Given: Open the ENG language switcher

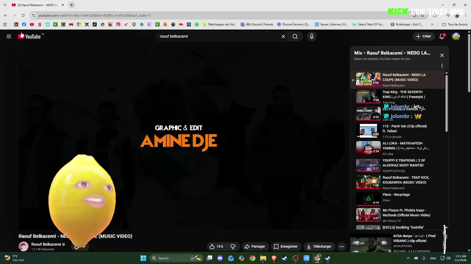Looking at the screenshot, I should coord(433,258).
